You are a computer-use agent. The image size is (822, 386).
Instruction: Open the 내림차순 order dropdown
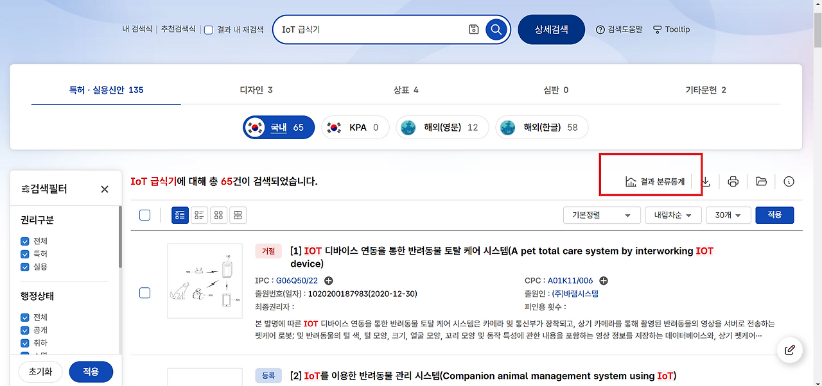click(673, 215)
